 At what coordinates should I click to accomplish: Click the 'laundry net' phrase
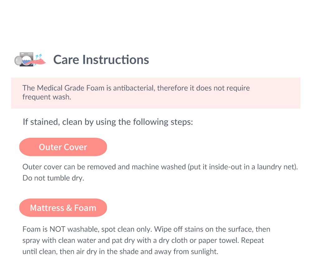tap(277, 167)
